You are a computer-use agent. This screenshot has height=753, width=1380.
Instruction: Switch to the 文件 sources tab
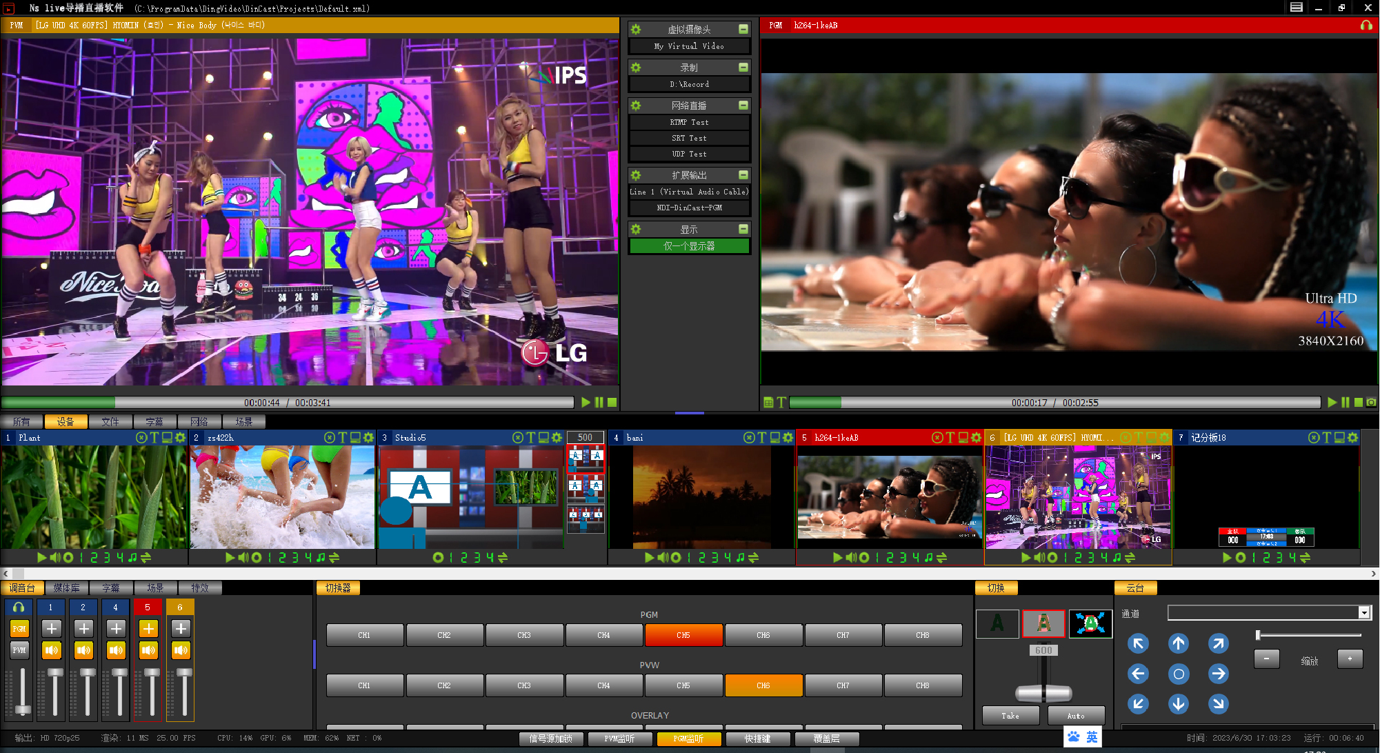(110, 421)
